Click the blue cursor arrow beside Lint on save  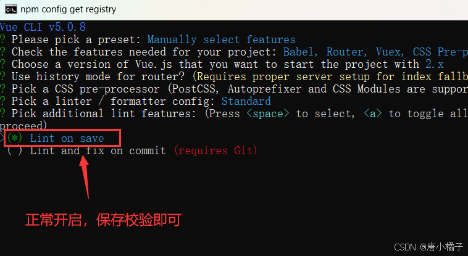point(2,138)
